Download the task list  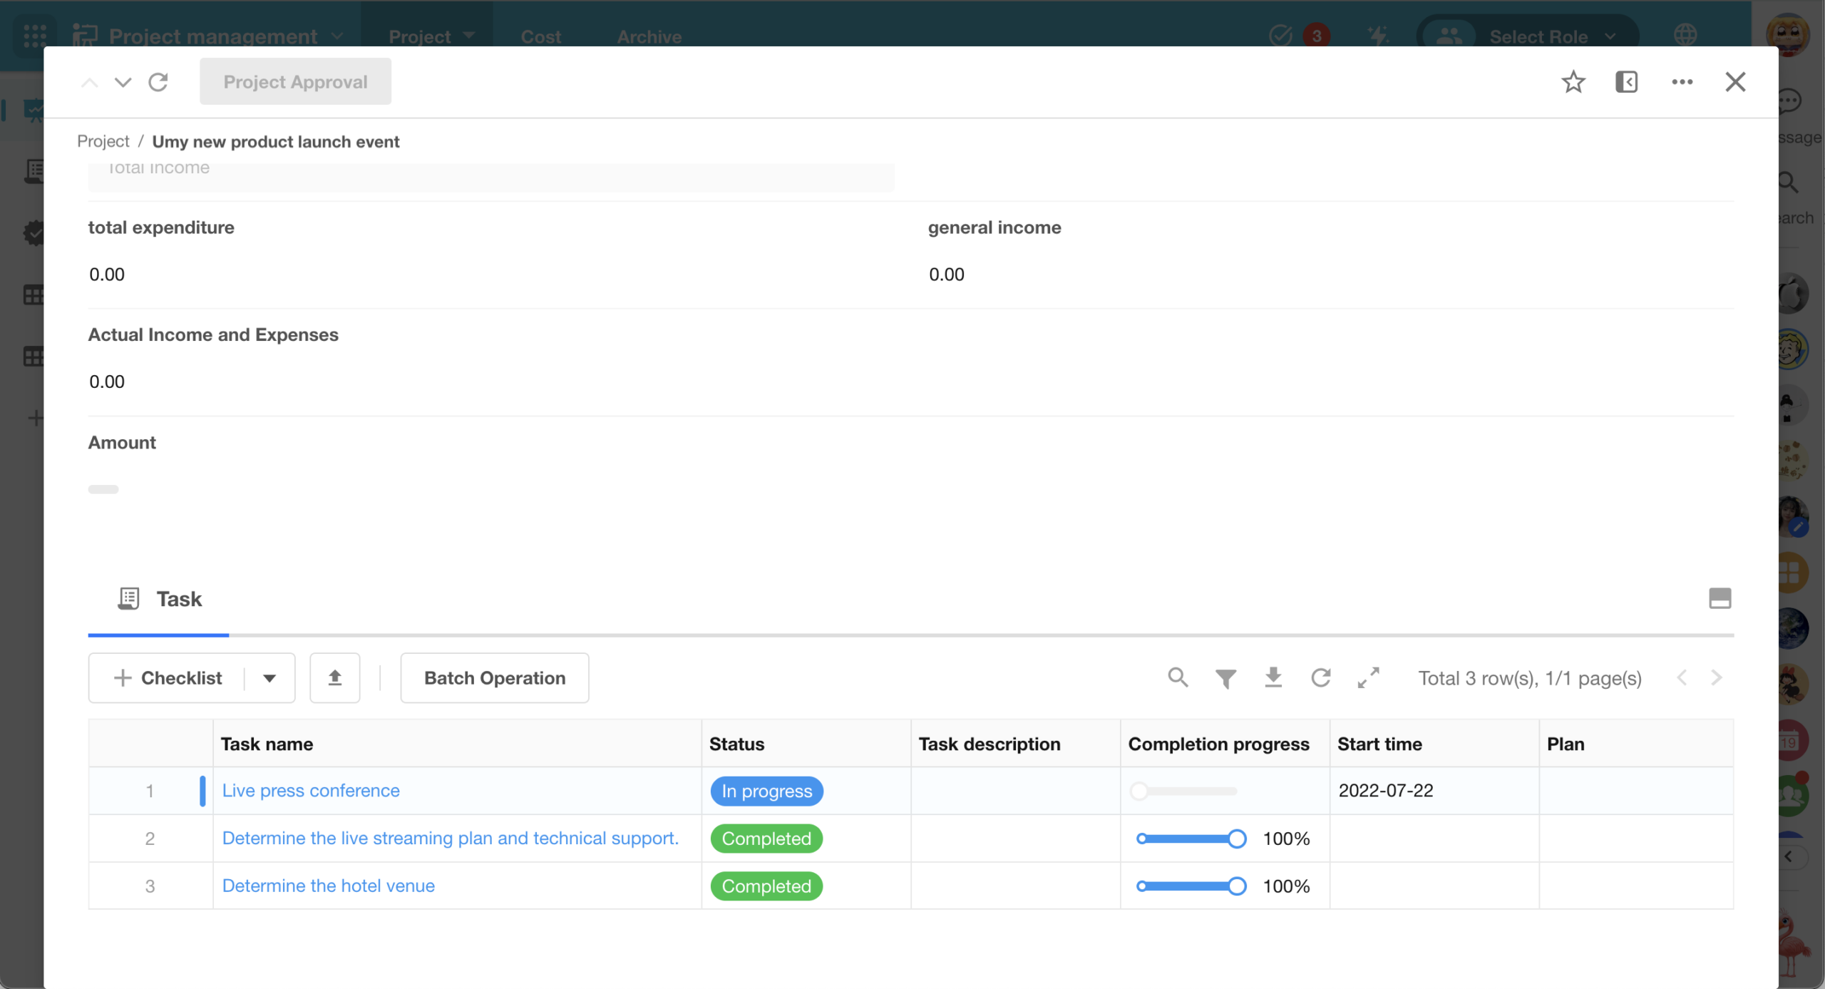[x=1273, y=677]
